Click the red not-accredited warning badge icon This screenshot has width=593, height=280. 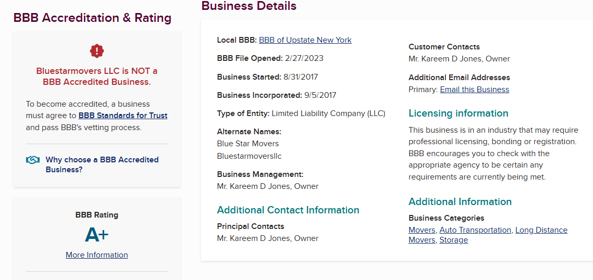point(97,50)
